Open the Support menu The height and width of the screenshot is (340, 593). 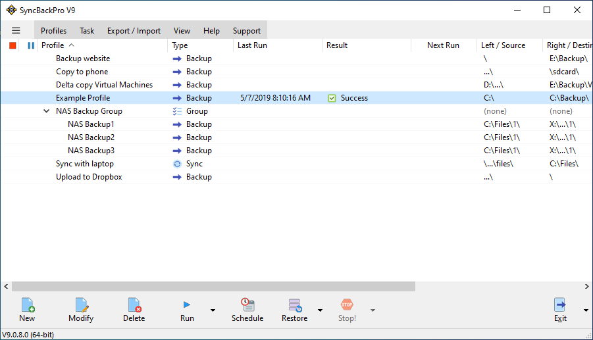(x=247, y=31)
